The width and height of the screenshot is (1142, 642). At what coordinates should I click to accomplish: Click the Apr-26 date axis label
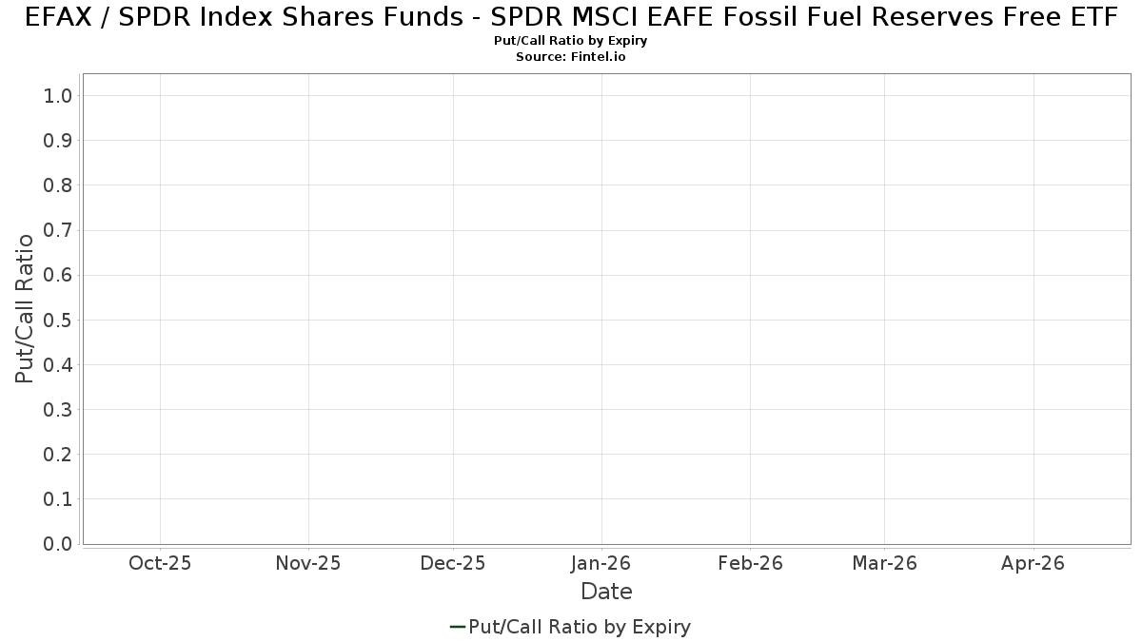click(x=1034, y=563)
